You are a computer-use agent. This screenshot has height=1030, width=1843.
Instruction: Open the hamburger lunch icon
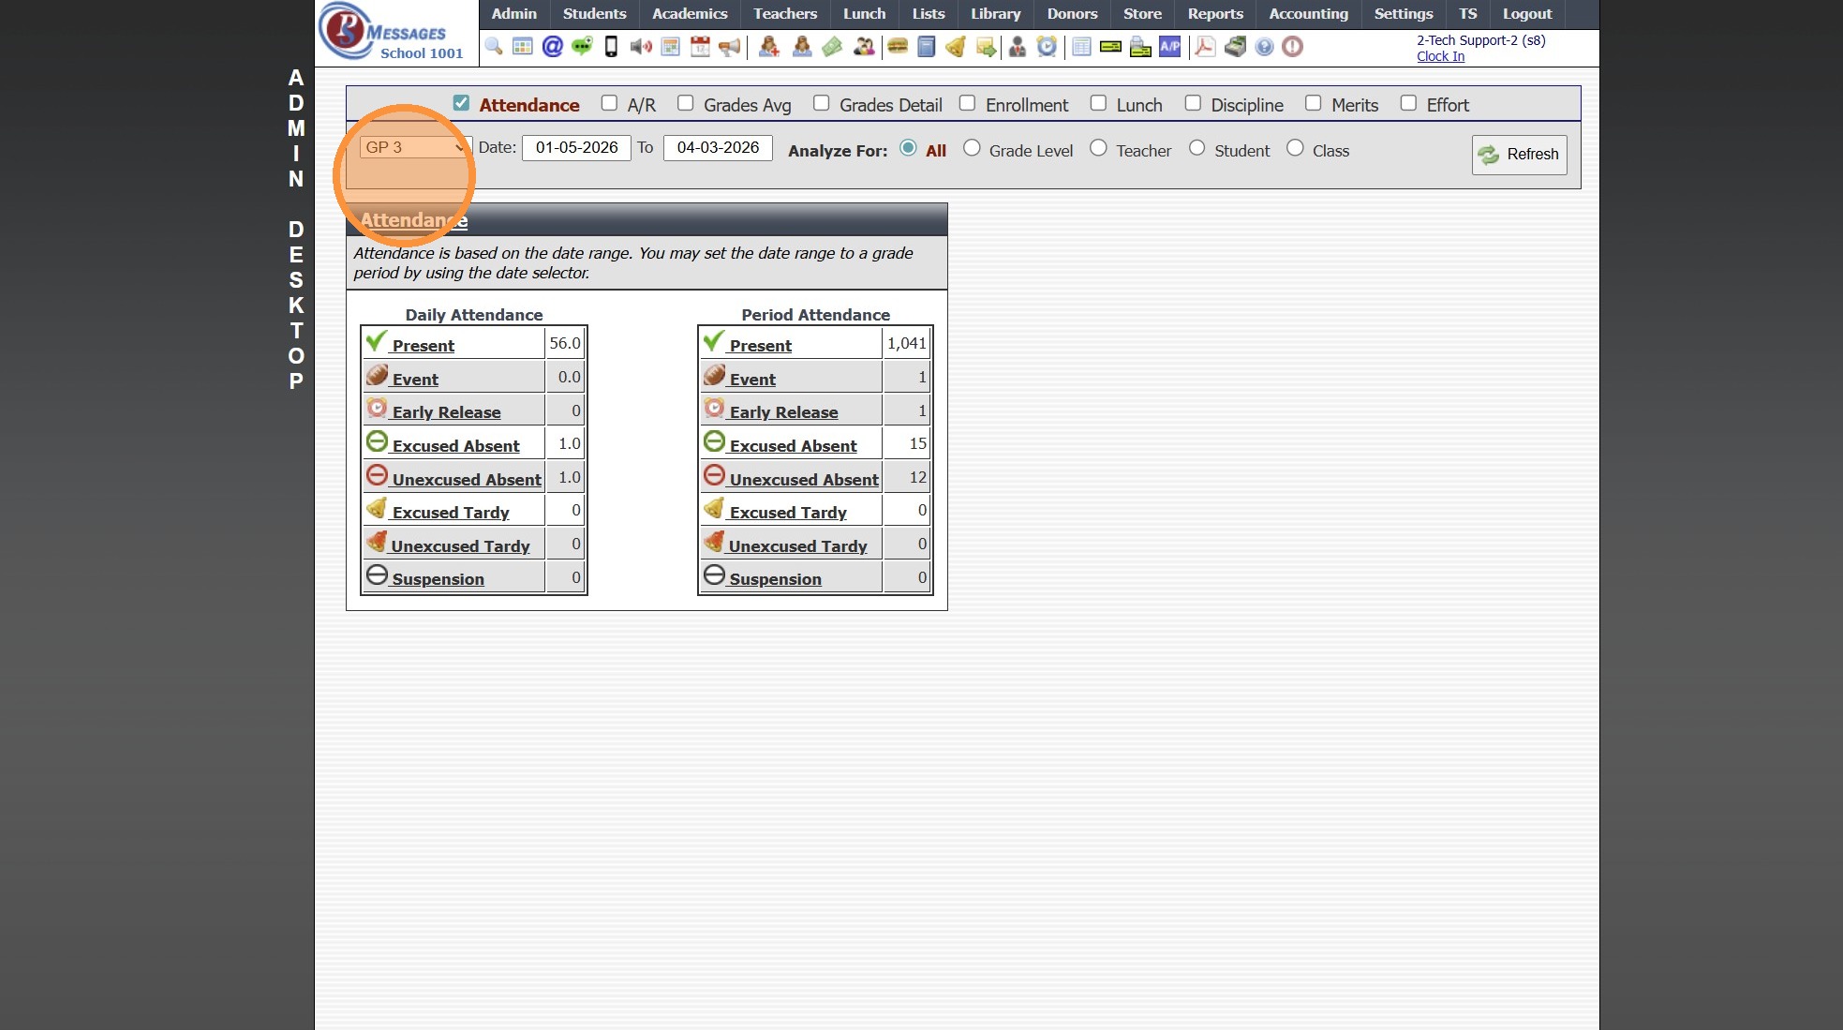898,47
